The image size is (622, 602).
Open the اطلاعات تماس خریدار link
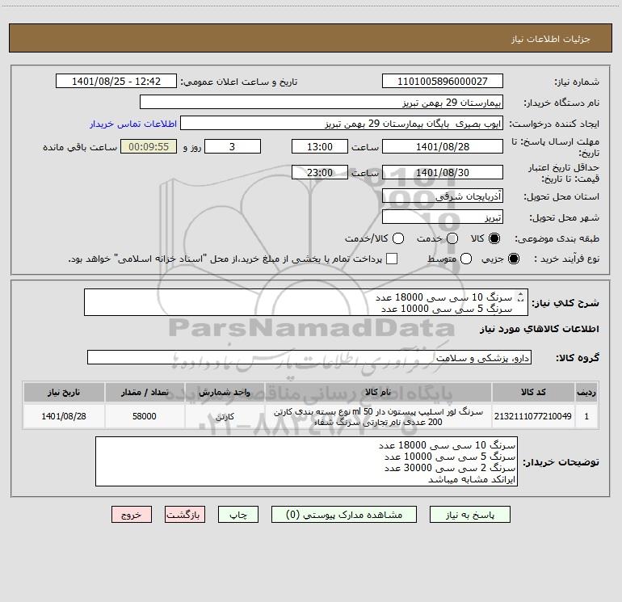click(x=133, y=124)
